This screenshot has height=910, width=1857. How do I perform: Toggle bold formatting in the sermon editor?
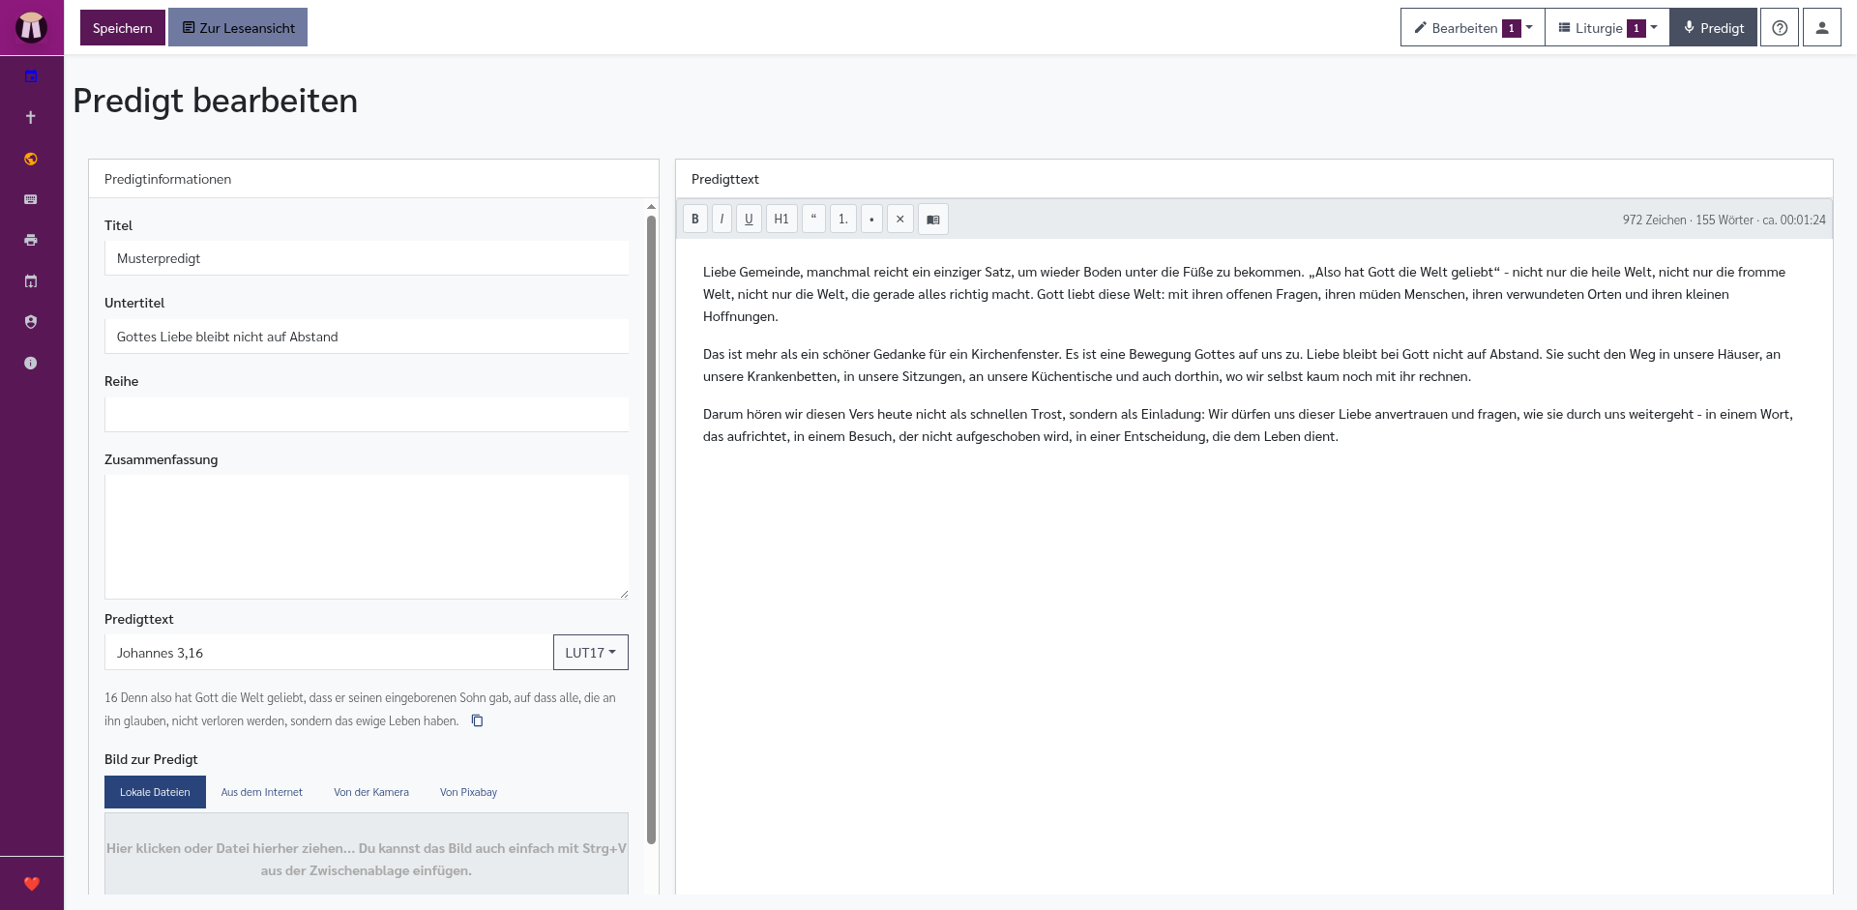pos(695,220)
